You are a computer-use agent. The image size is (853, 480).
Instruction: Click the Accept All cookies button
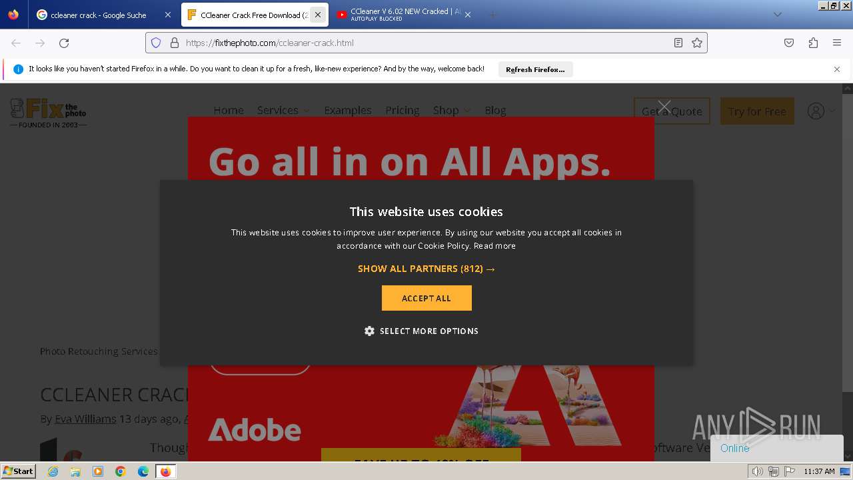[x=426, y=298]
